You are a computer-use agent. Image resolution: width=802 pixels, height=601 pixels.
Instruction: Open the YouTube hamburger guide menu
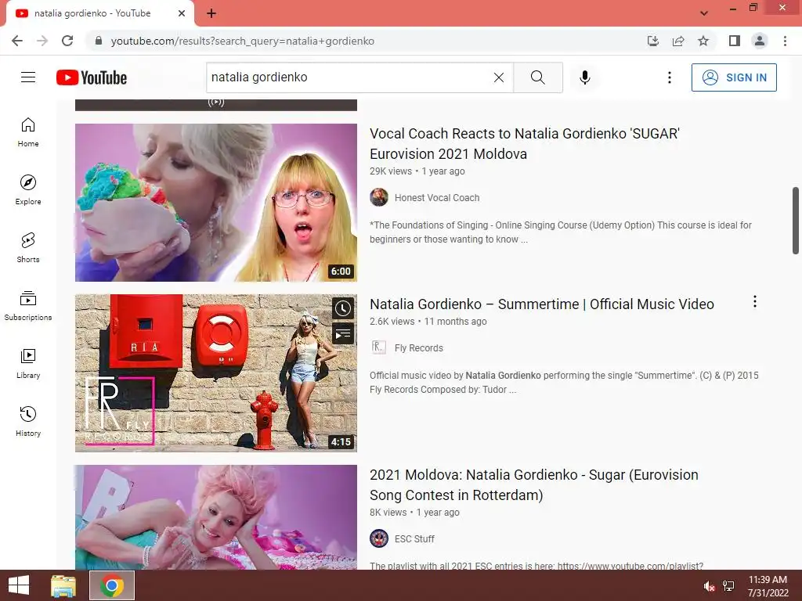[x=28, y=77]
